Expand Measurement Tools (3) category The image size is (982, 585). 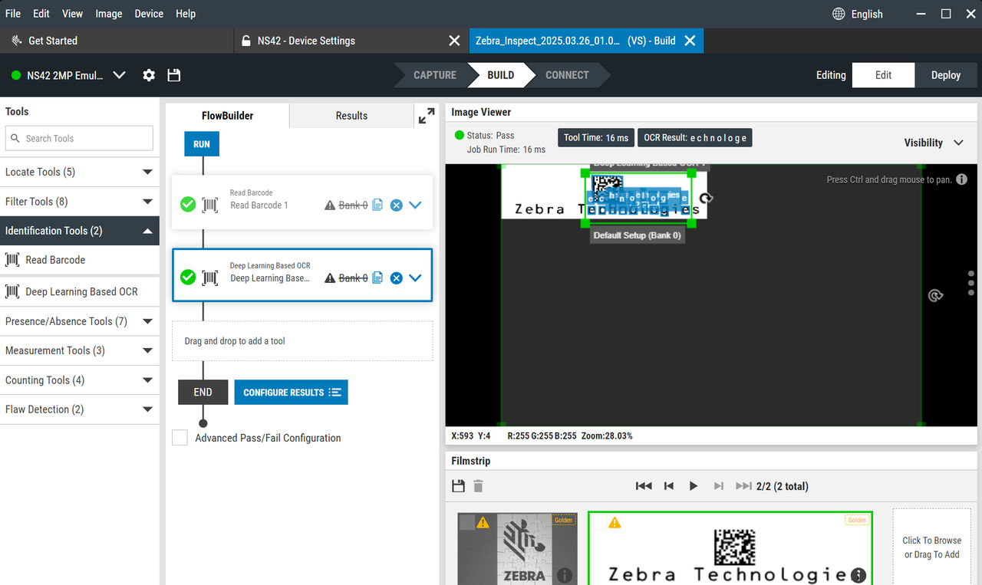pyautogui.click(x=80, y=350)
